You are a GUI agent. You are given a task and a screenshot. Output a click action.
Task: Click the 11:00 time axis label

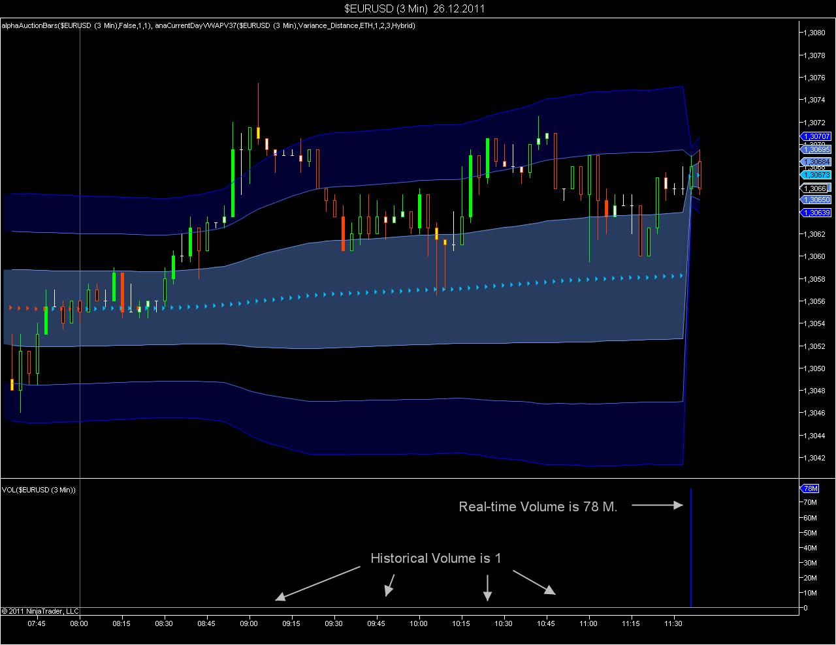coord(588,623)
